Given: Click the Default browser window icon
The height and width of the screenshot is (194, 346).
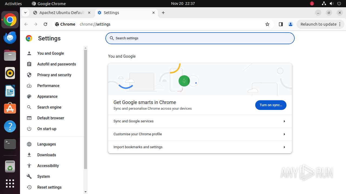Looking at the screenshot, I should click(29, 118).
